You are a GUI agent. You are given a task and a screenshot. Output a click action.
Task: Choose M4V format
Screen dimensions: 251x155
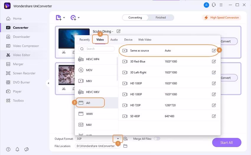coord(96,125)
